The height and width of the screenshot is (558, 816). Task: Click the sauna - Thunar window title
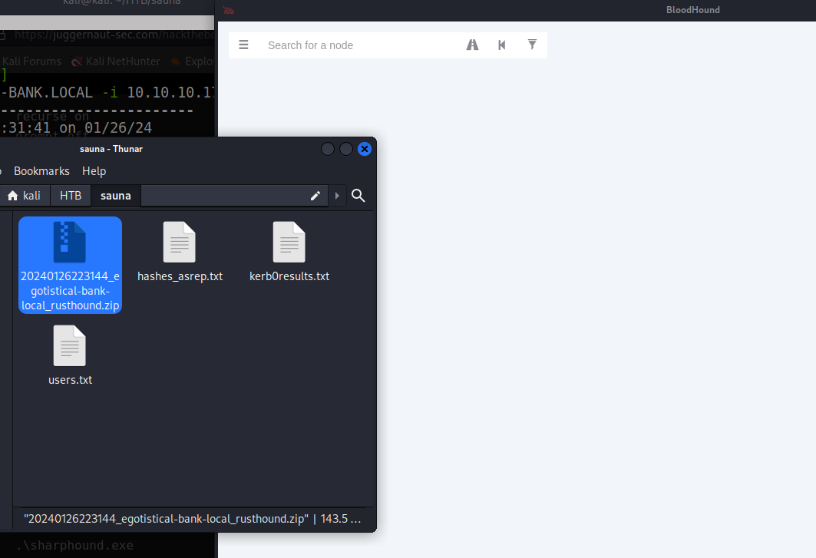111,149
